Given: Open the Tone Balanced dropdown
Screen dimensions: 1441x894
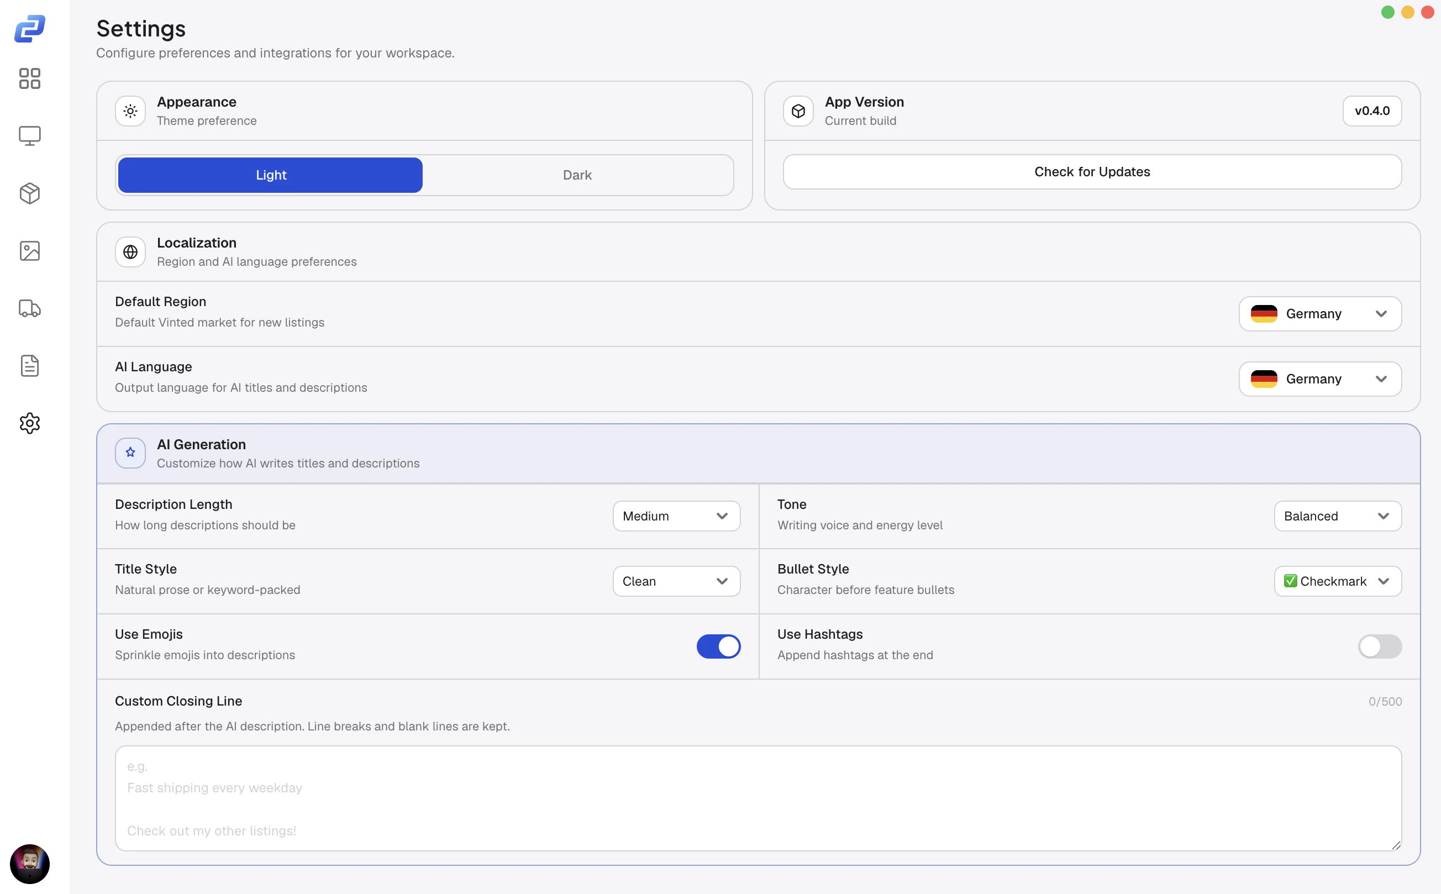Looking at the screenshot, I should pos(1338,516).
